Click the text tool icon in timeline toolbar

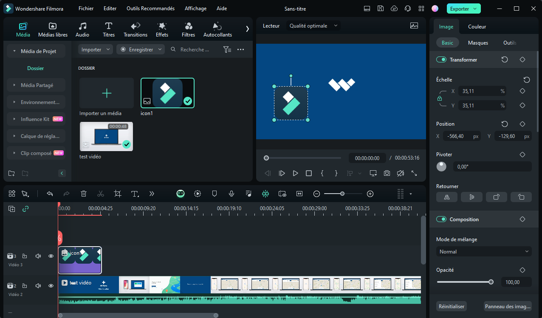click(x=135, y=194)
